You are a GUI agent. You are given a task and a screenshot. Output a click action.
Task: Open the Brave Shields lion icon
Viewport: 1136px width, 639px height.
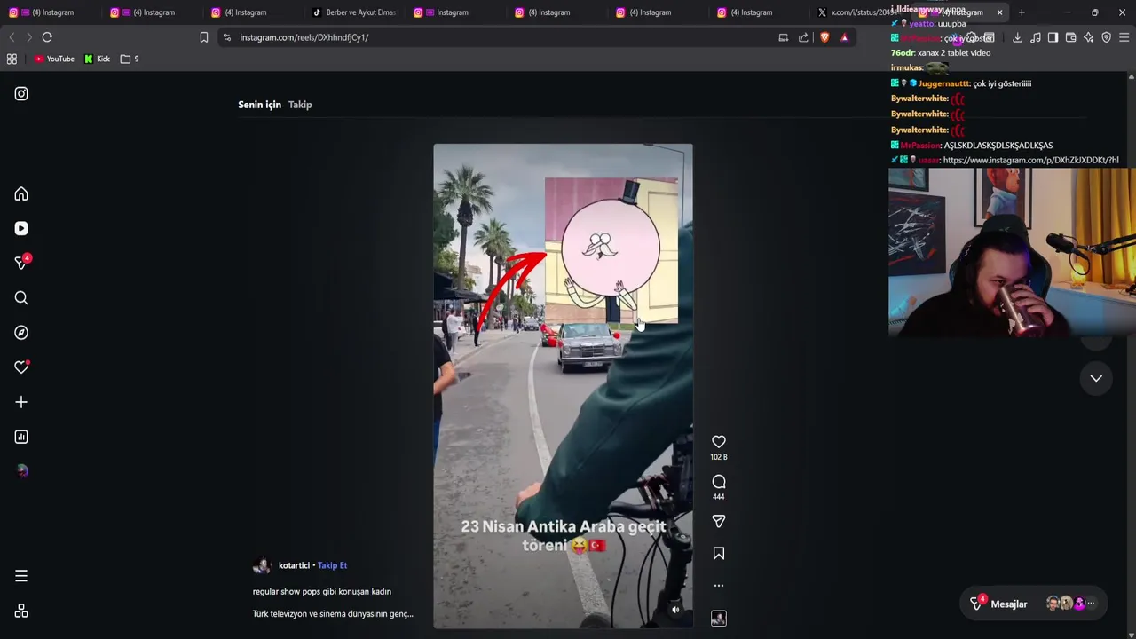point(824,37)
